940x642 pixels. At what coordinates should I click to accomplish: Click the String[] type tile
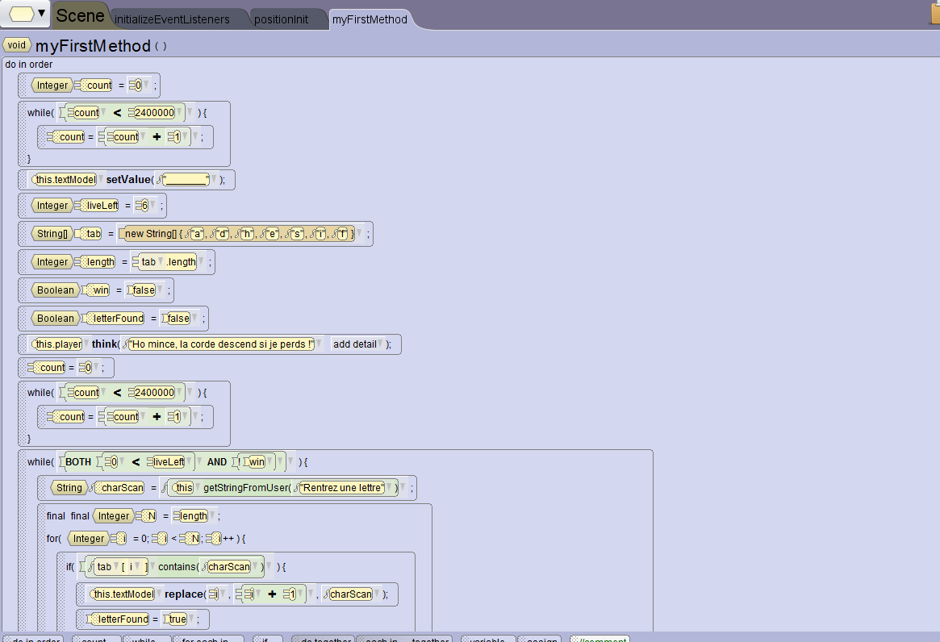click(x=52, y=234)
